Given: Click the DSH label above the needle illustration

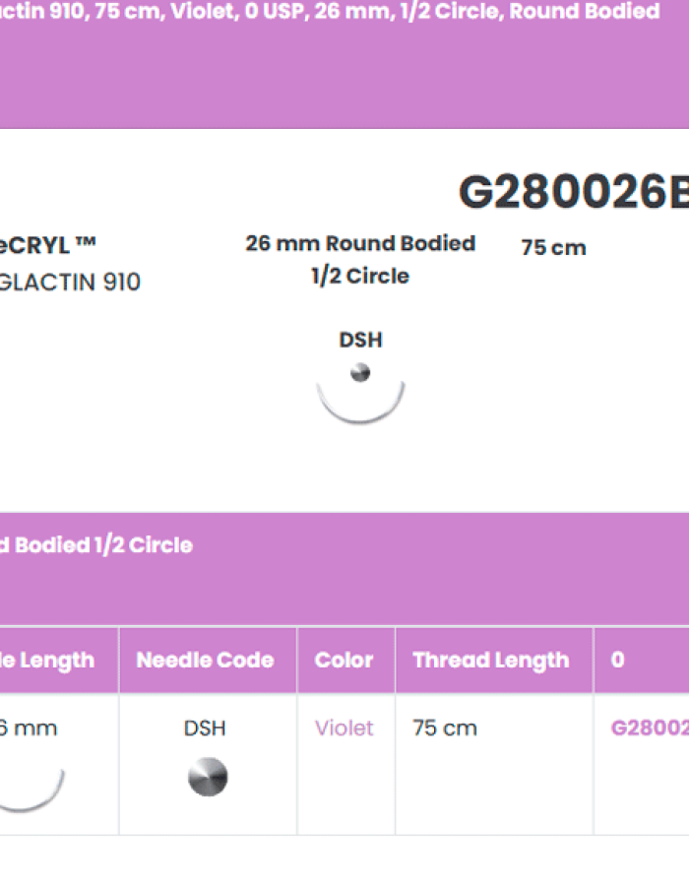Looking at the screenshot, I should [360, 341].
